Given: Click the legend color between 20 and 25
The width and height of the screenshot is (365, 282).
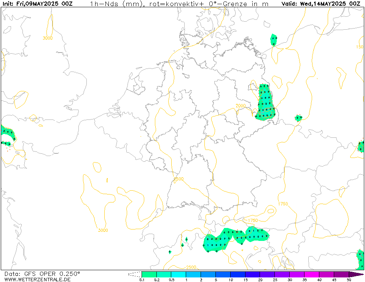Looking at the screenshot, I should pos(268,274).
